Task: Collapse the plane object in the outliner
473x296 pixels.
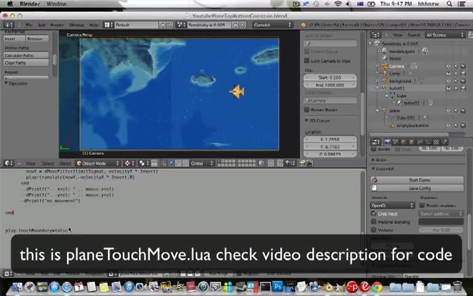Action: coord(378,110)
